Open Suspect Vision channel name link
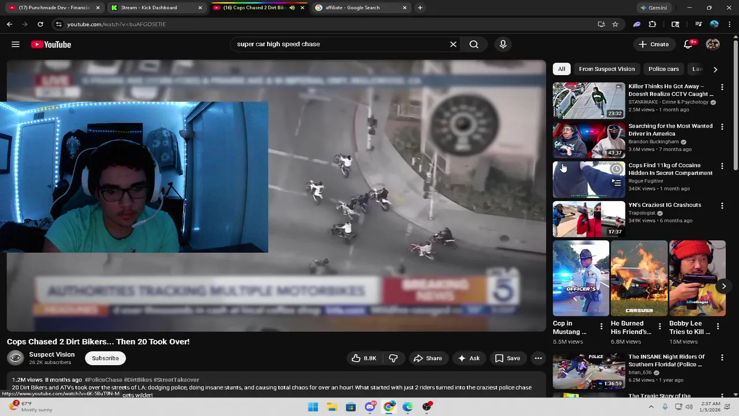The width and height of the screenshot is (739, 416). pyautogui.click(x=52, y=354)
